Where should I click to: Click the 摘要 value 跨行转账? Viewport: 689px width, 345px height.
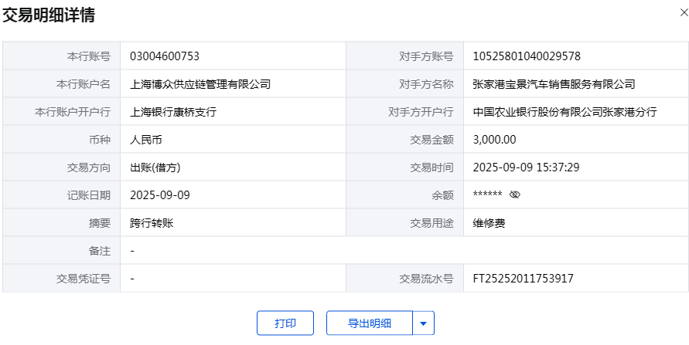[x=152, y=223]
